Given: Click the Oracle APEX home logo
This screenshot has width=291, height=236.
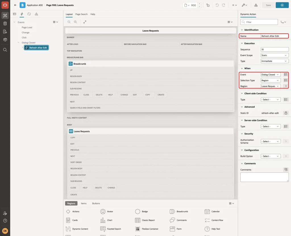Looking at the screenshot, I should pos(5,5).
